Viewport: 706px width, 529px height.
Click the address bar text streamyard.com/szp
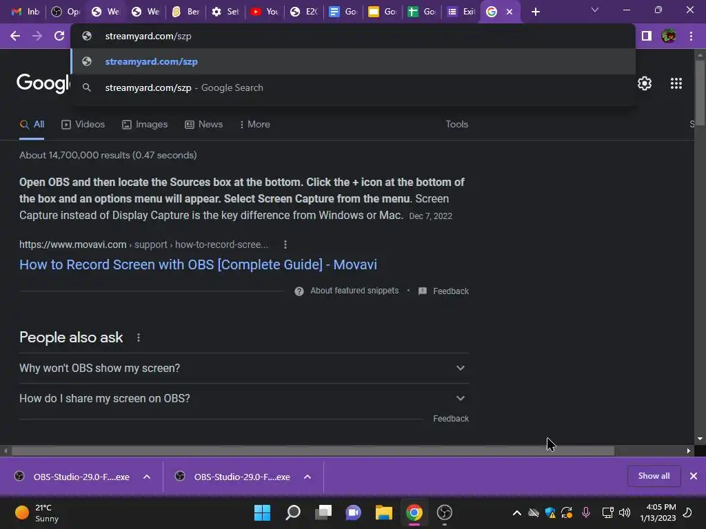(x=148, y=36)
